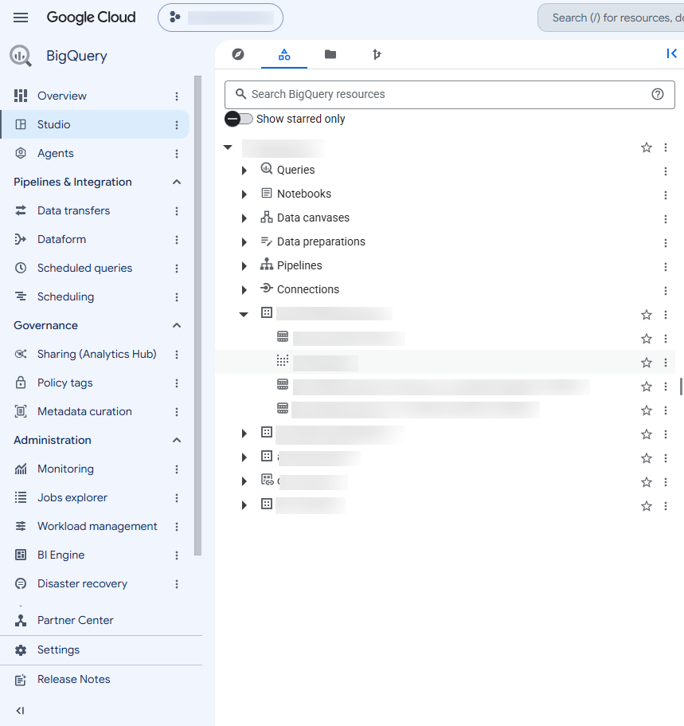Viewport: 684px width, 726px height.
Task: Collapse the Administration section
Action: 176,441
